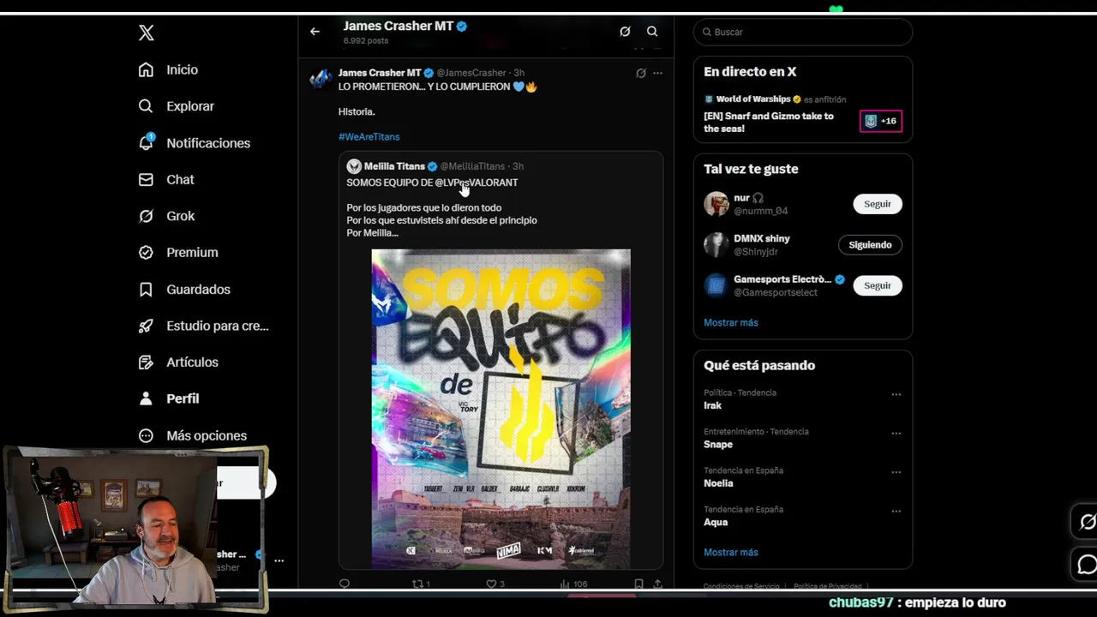Viewport: 1097px width, 617px height.
Task: Open Artículos icon in sidebar
Action: [x=146, y=362]
